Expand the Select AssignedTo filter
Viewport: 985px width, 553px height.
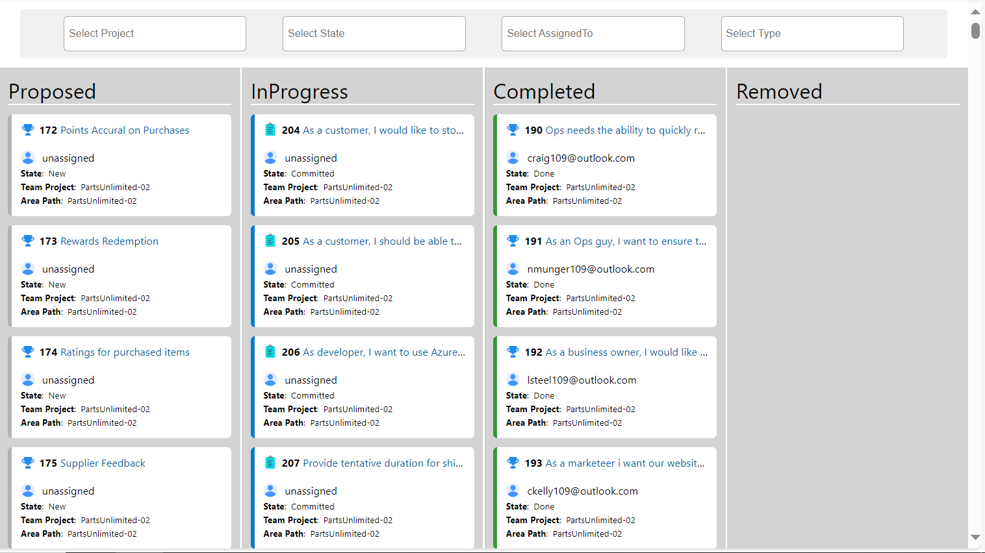[x=593, y=34]
